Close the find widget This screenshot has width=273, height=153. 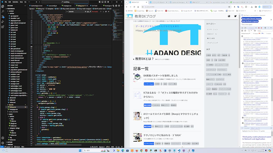[x=109, y=12]
